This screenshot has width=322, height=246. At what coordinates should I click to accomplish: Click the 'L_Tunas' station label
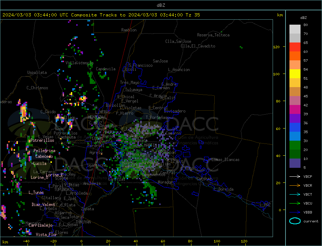pyautogui.click(x=36, y=192)
